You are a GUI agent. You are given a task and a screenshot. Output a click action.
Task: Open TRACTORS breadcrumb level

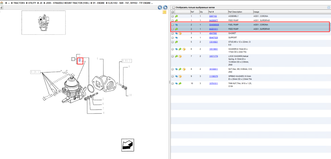pos(19,3)
